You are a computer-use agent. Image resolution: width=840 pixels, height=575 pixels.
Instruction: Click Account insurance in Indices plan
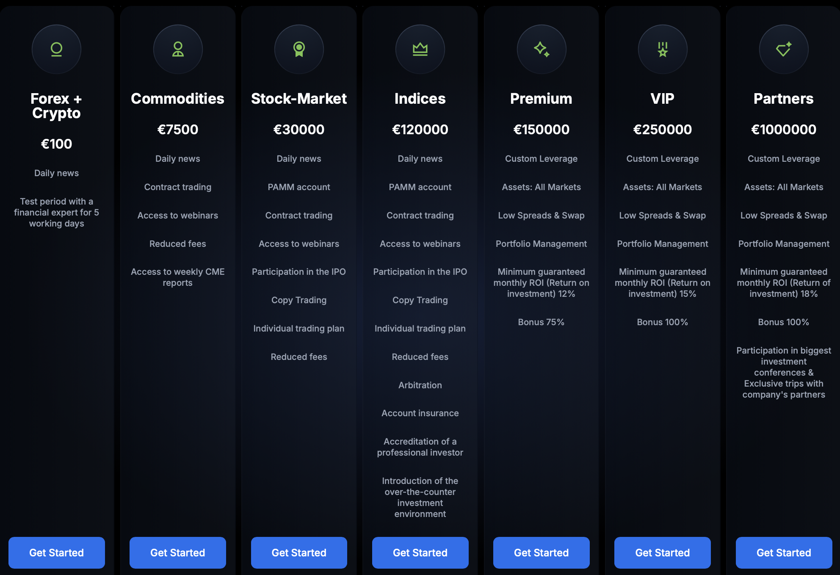pyautogui.click(x=420, y=413)
